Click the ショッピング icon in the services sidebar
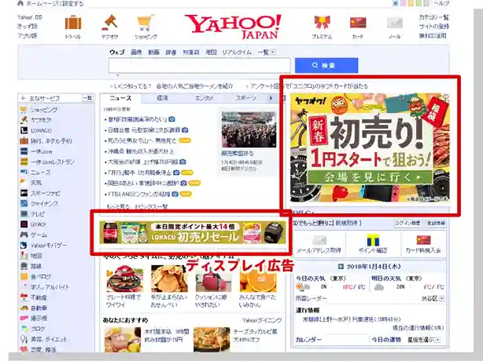483x361 pixels. point(24,110)
